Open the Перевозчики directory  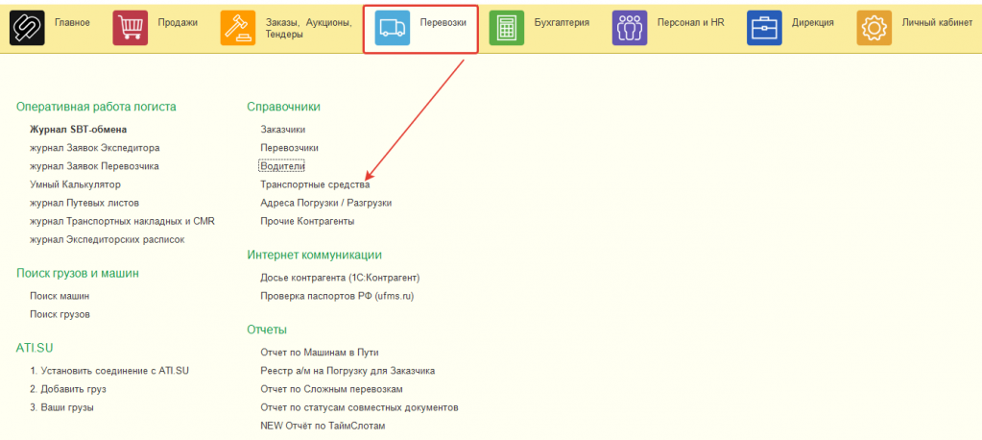click(x=289, y=148)
